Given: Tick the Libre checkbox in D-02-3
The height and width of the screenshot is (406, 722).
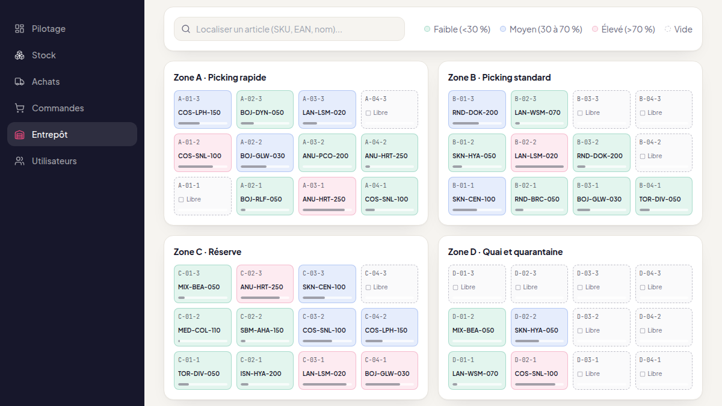Looking at the screenshot, I should (517, 288).
